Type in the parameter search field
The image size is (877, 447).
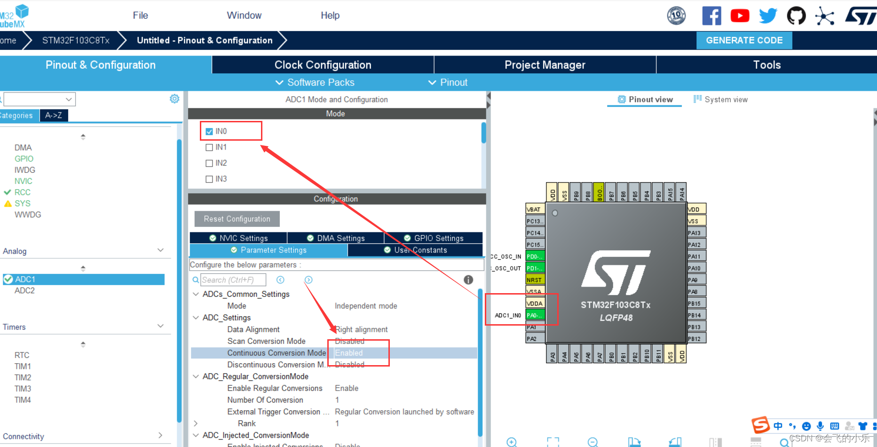tap(233, 279)
